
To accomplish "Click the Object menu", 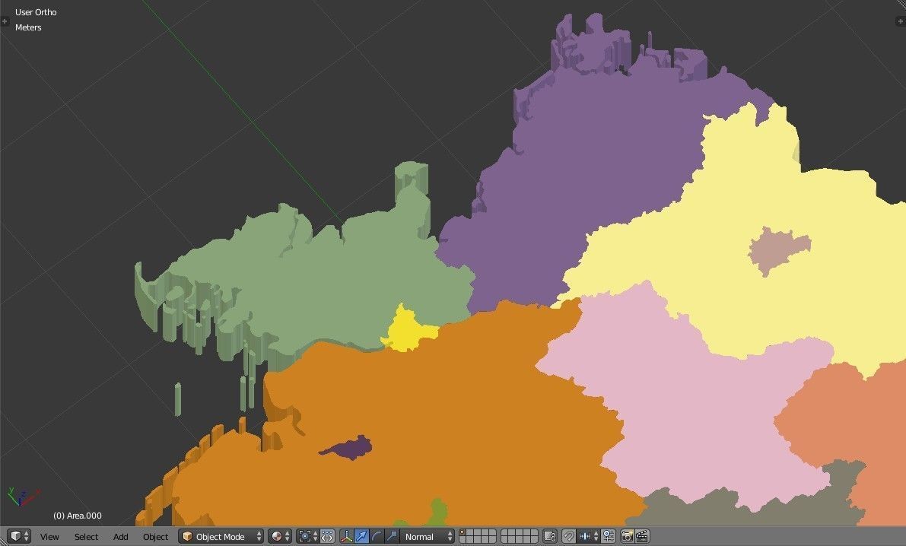I will [155, 537].
